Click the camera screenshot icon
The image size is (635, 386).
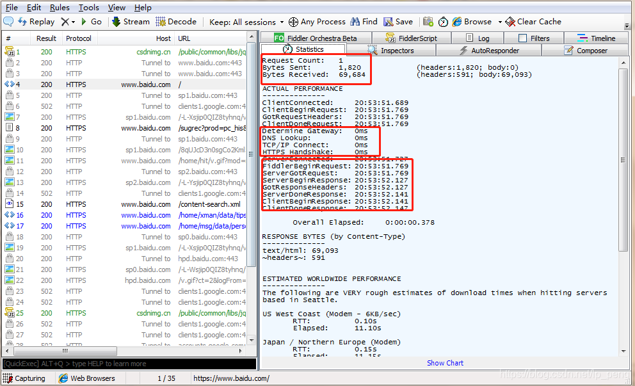pos(428,22)
